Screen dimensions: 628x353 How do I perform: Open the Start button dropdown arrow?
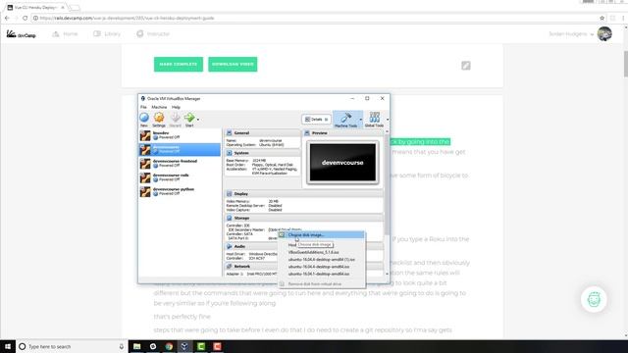click(198, 120)
